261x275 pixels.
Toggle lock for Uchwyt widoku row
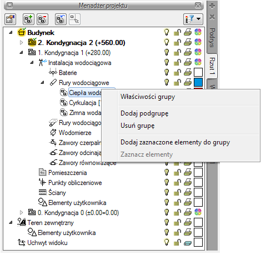[x=177, y=242]
